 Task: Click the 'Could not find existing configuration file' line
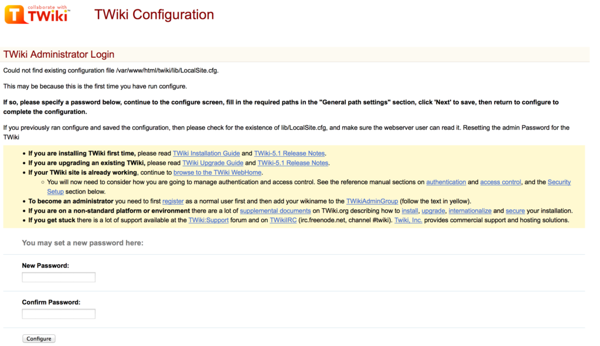[111, 70]
